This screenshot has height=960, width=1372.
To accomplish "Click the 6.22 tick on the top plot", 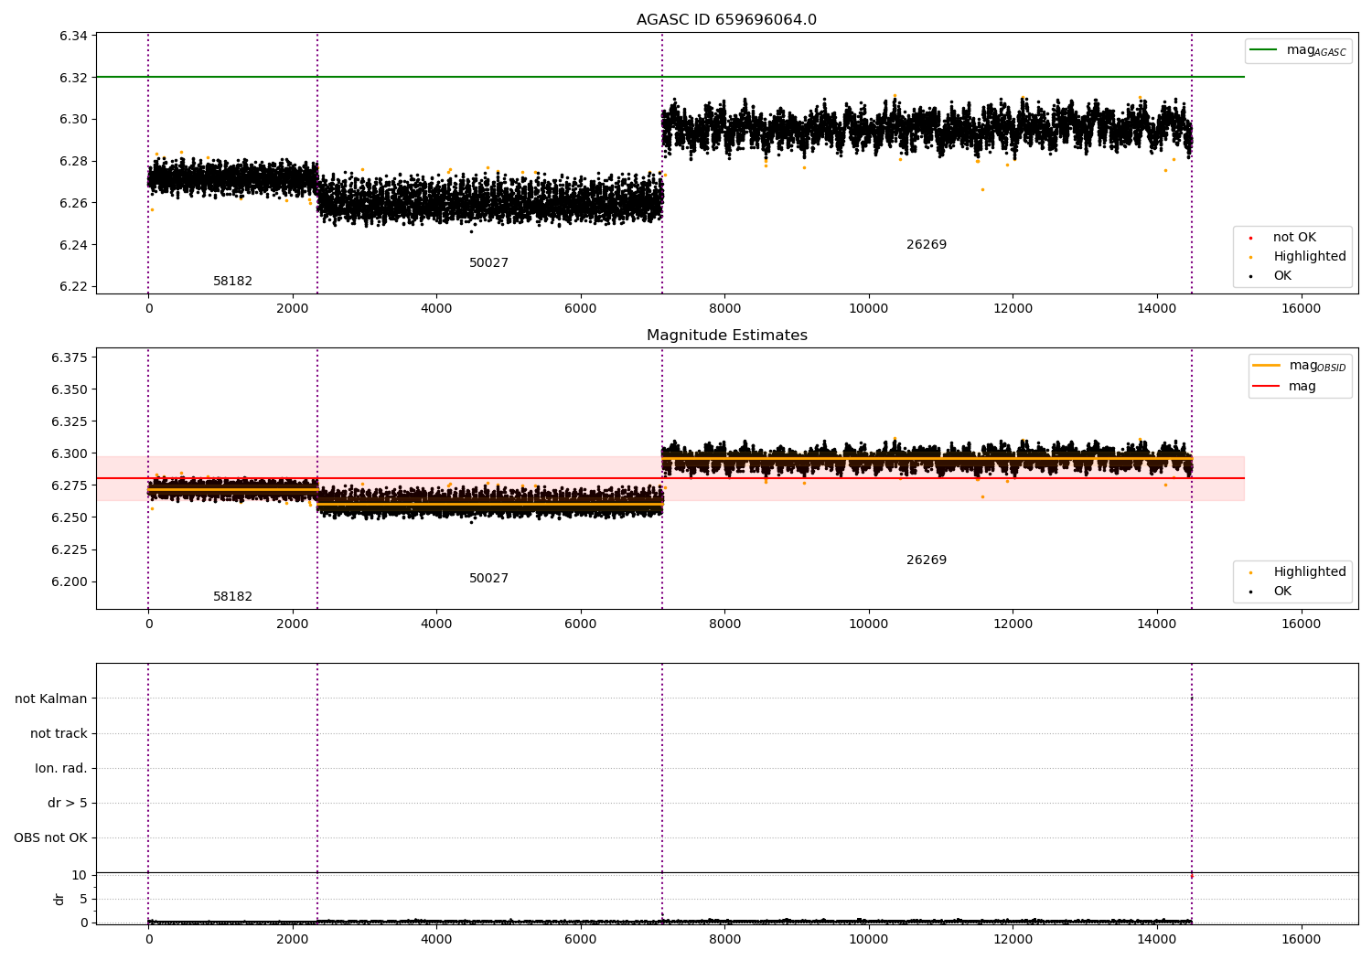I will pyautogui.click(x=74, y=286).
